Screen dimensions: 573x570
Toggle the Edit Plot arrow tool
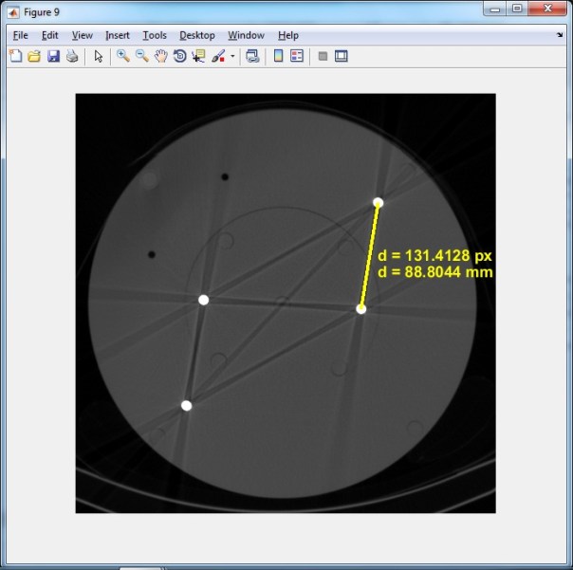98,56
